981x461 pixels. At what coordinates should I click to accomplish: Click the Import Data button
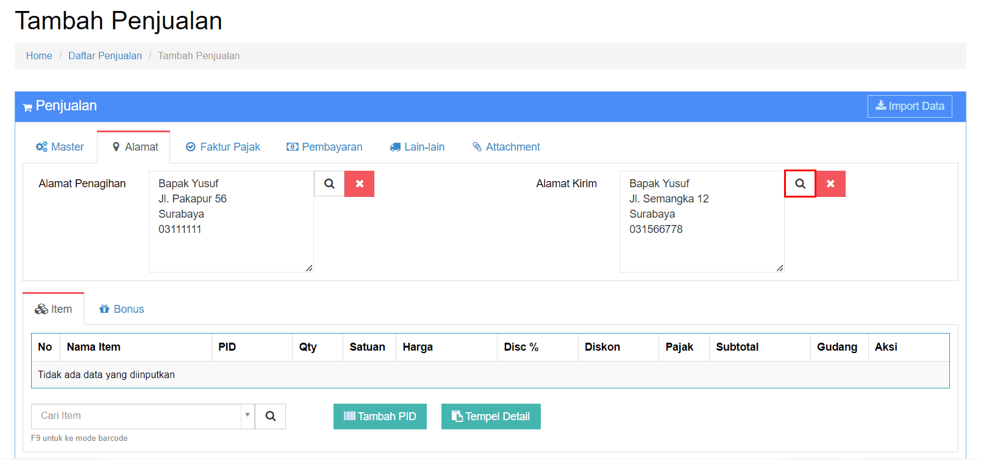pos(910,106)
